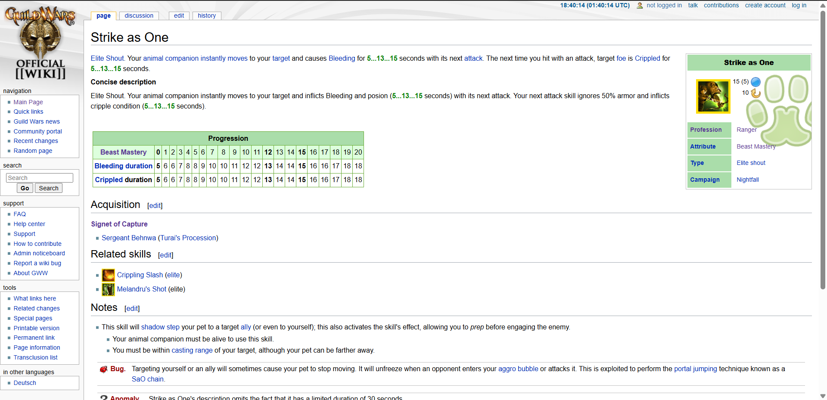Focus the wiki Search input field
This screenshot has width=827, height=400.
coord(40,178)
